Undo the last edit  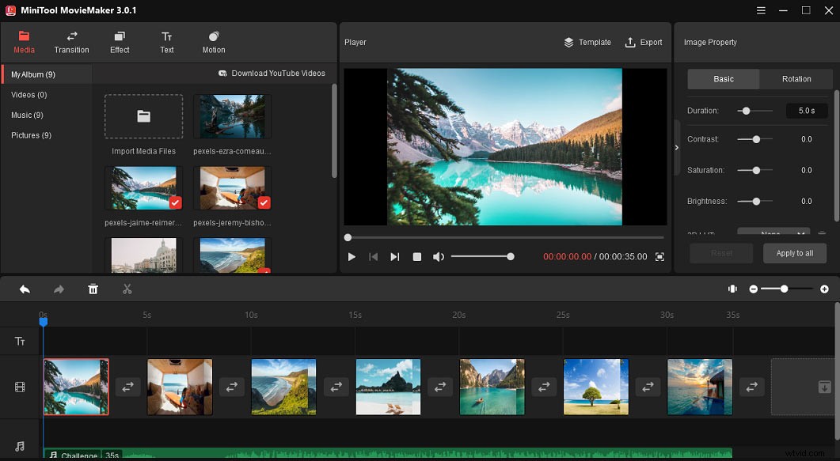(23, 289)
